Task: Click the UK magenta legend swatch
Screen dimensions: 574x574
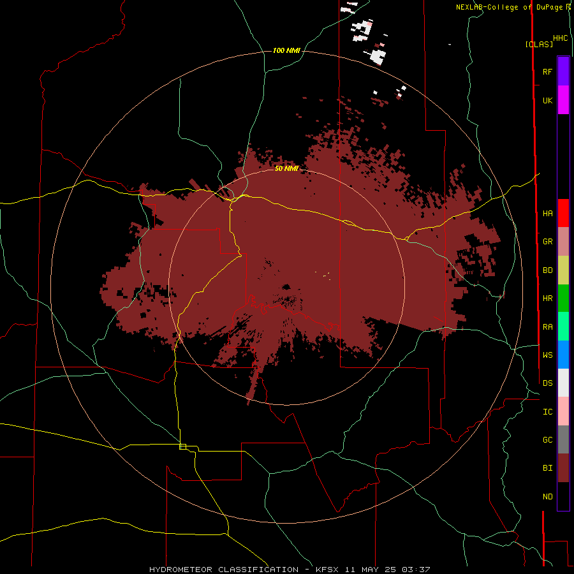Action: tap(563, 100)
